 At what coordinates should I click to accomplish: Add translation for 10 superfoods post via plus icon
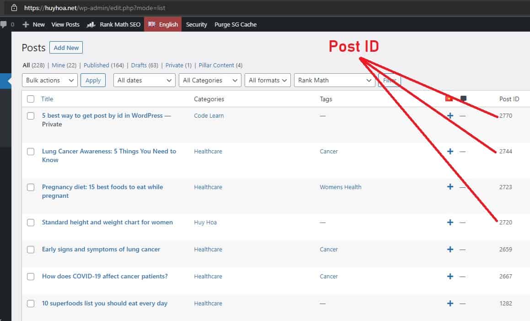450,303
